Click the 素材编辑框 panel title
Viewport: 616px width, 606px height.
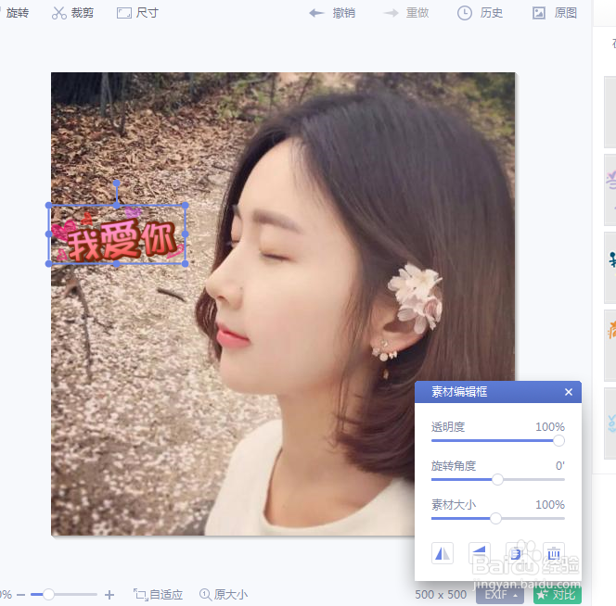click(459, 392)
